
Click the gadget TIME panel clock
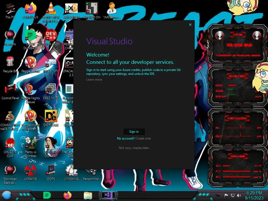239,45
